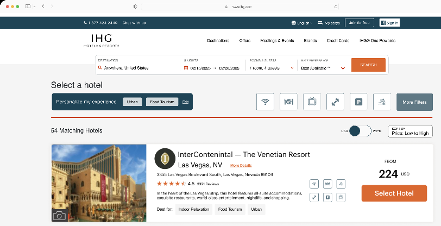This screenshot has height=226, width=441.
Task: Open the Brands menu
Action: tap(310, 41)
